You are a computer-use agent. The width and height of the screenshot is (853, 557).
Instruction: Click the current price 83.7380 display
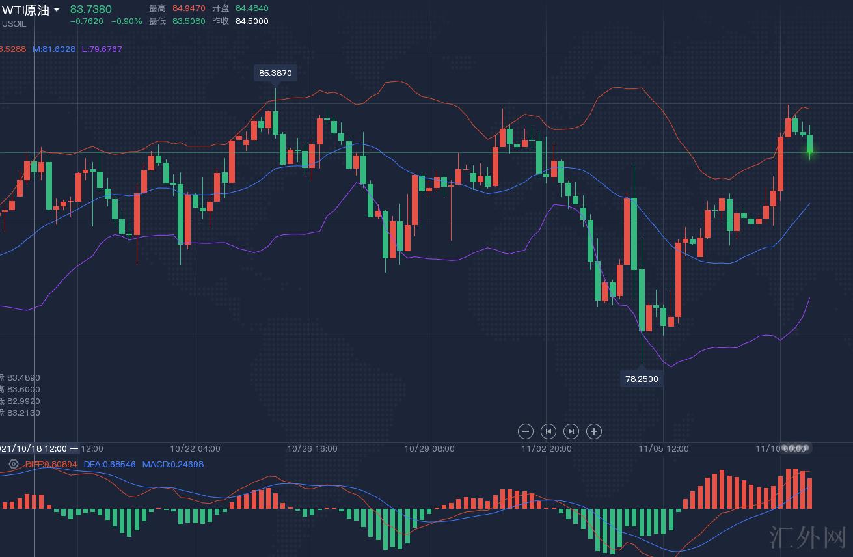(x=90, y=9)
